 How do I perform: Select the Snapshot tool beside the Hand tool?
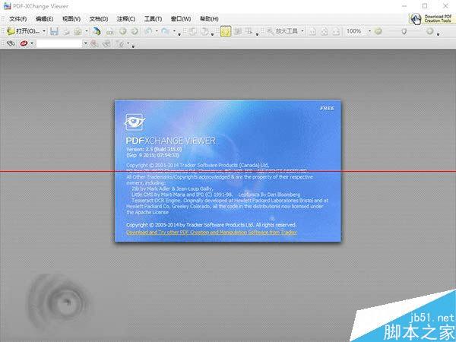coord(238,31)
